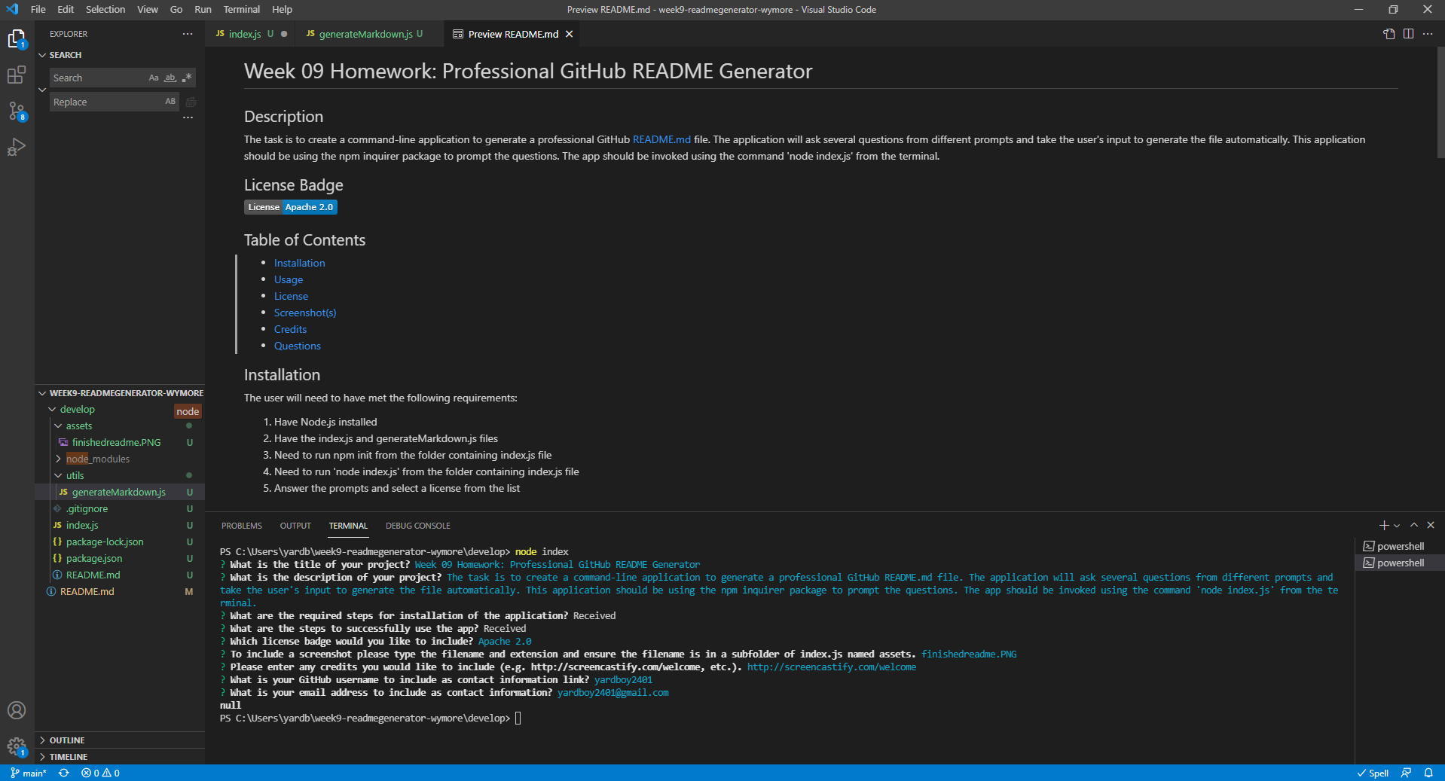Switch to the OUTPUT panel tab

point(295,526)
